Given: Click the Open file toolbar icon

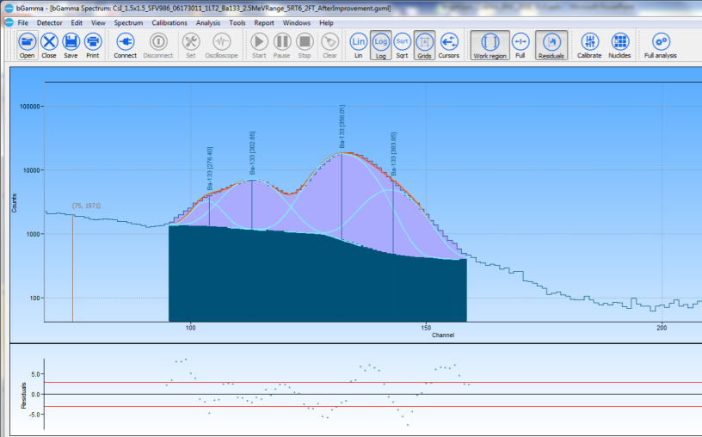Looking at the screenshot, I should click(28, 45).
